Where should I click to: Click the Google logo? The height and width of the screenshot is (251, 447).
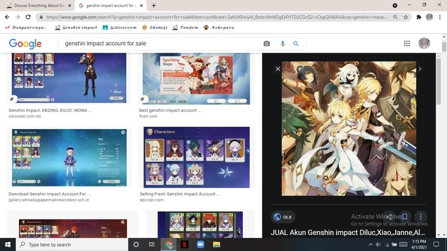[x=25, y=44]
